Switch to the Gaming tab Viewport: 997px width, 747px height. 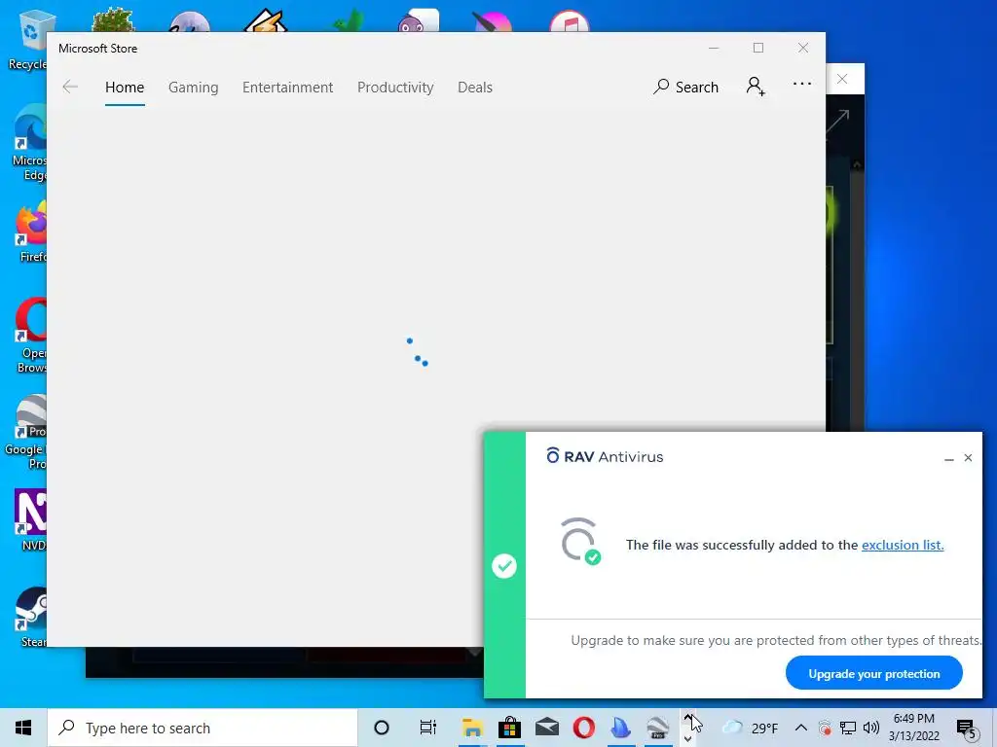[194, 87]
